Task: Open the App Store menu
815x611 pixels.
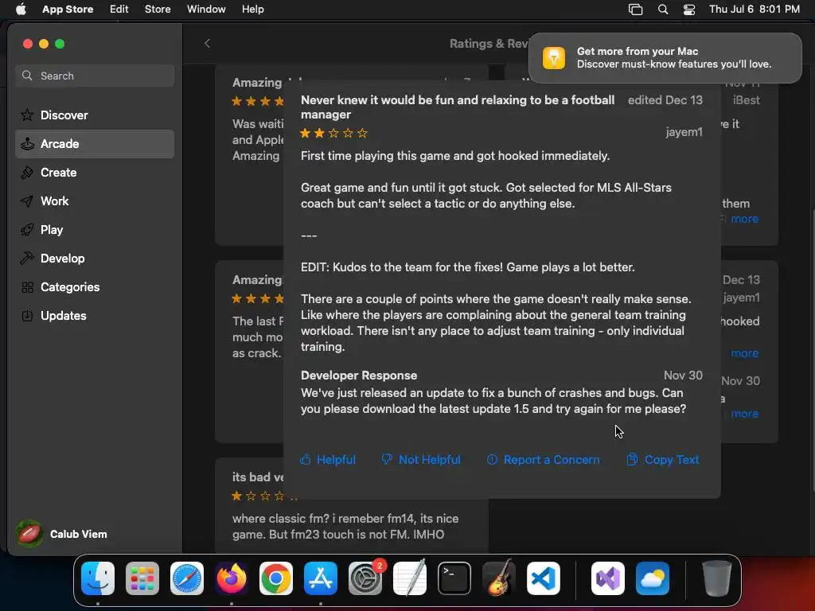Action: 68,9
